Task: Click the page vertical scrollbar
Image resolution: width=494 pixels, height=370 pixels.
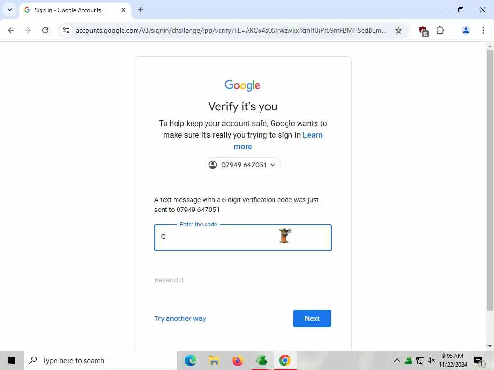Action: (x=490, y=179)
